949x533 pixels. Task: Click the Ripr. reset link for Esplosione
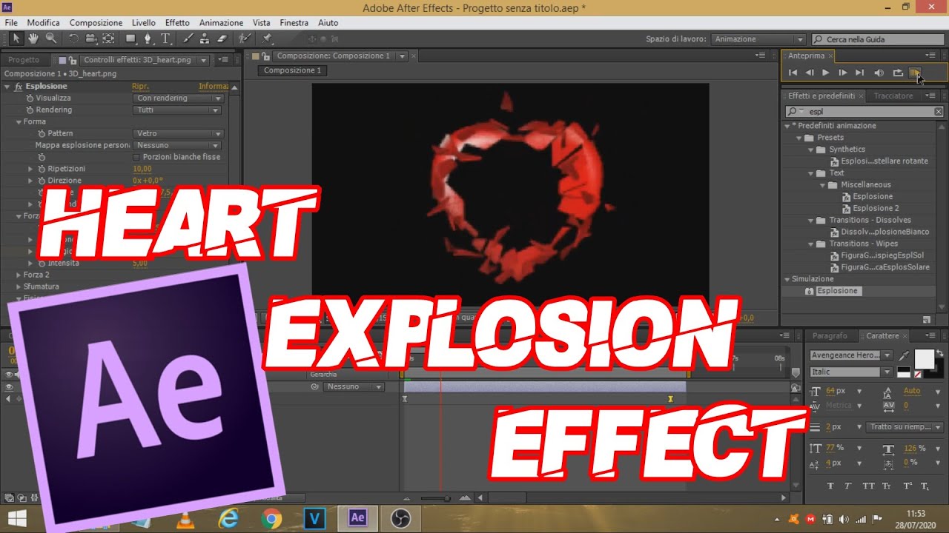click(140, 87)
